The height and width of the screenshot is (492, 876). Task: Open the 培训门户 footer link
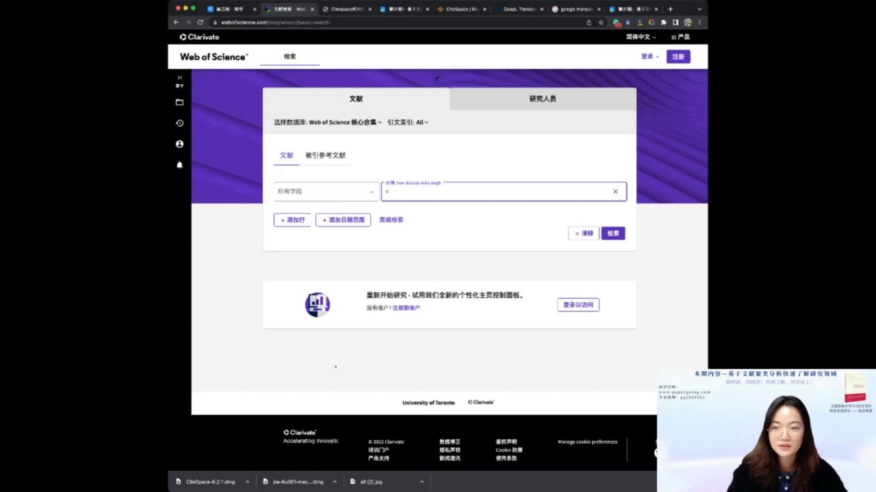pyautogui.click(x=378, y=450)
